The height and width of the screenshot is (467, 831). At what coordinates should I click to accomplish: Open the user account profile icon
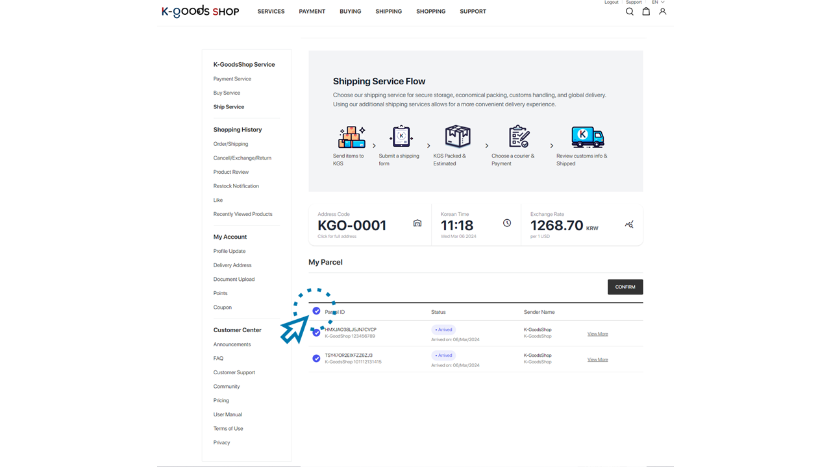coord(662,12)
